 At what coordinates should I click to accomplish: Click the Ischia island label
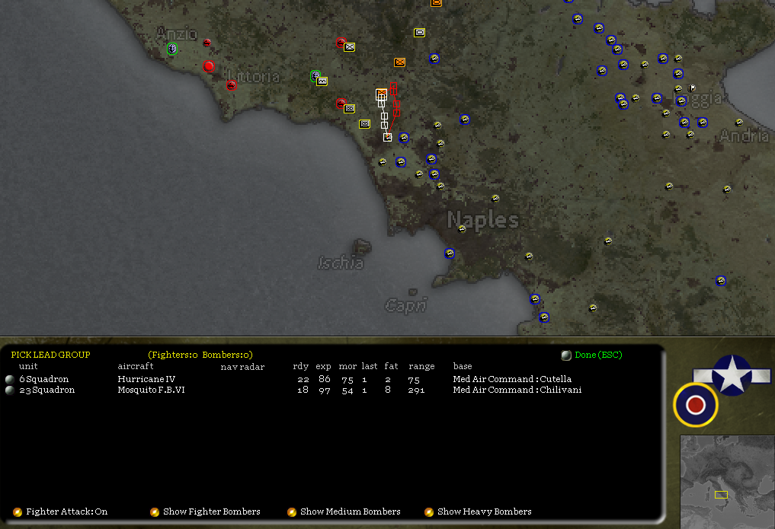point(341,263)
